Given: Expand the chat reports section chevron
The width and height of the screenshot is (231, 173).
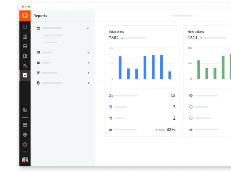Looking at the screenshot, I should tap(88, 53).
